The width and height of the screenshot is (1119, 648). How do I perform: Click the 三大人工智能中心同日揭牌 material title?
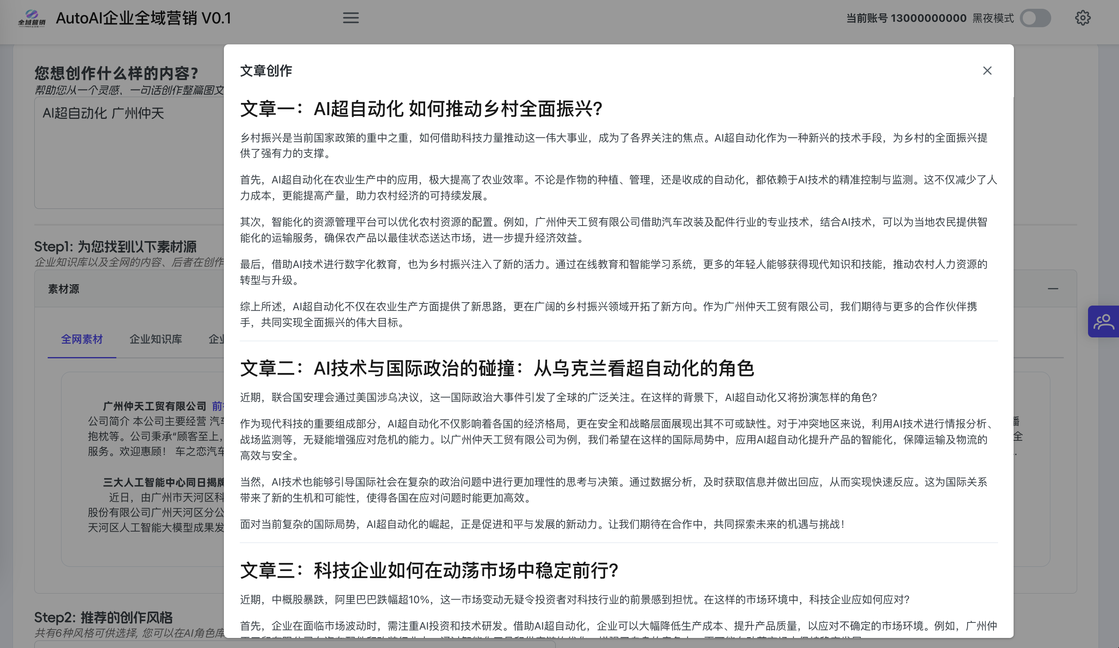[x=163, y=482]
